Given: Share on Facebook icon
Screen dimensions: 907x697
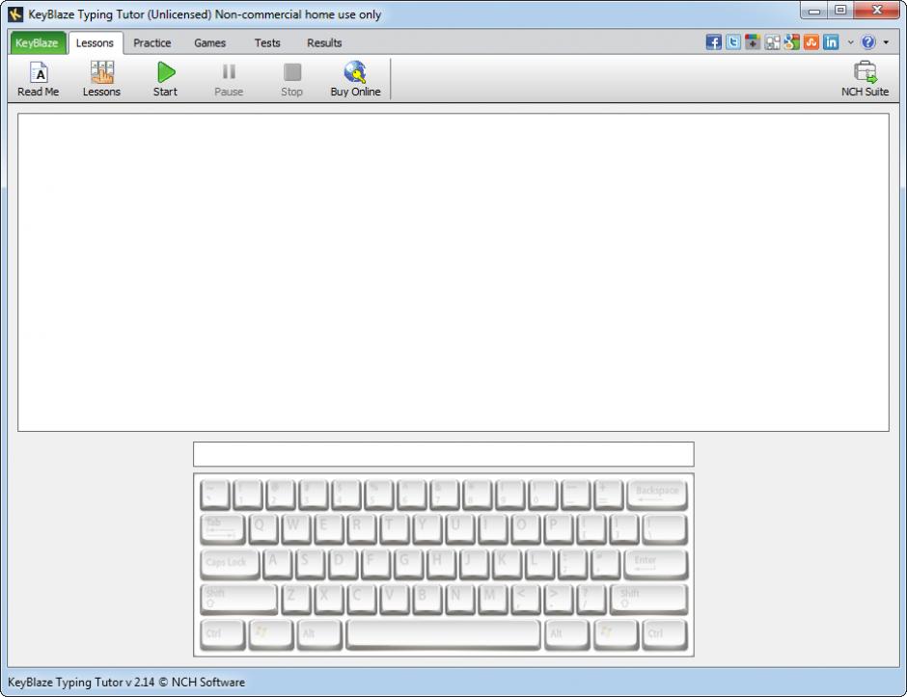Looking at the screenshot, I should pos(714,42).
